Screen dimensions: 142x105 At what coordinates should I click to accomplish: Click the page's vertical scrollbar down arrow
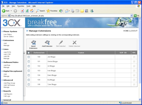[x=140, y=100]
